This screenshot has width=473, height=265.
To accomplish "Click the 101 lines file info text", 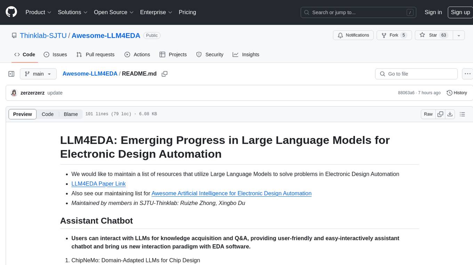I will click(121, 114).
